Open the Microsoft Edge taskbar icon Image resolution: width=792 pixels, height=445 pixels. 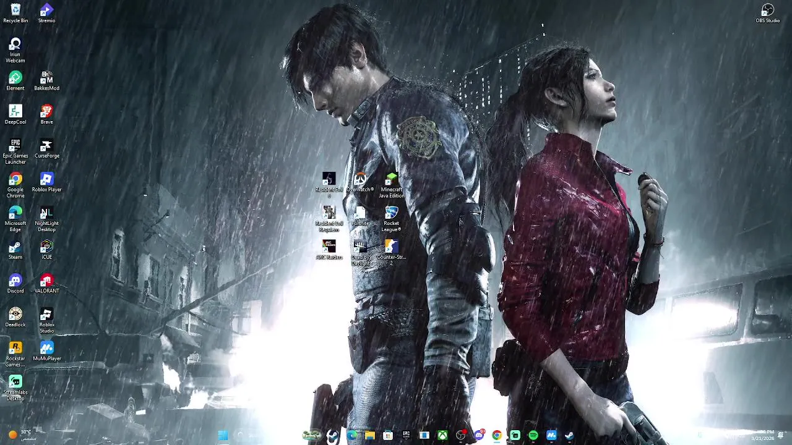[351, 436]
